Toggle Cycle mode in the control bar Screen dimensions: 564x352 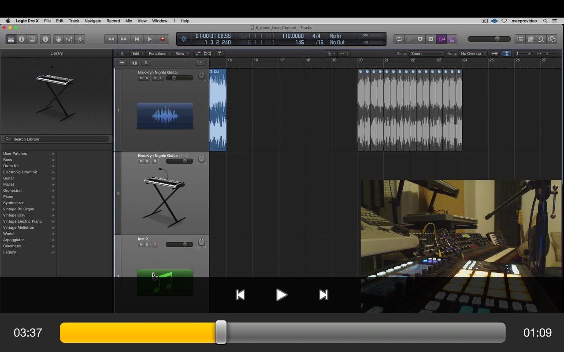[399, 39]
